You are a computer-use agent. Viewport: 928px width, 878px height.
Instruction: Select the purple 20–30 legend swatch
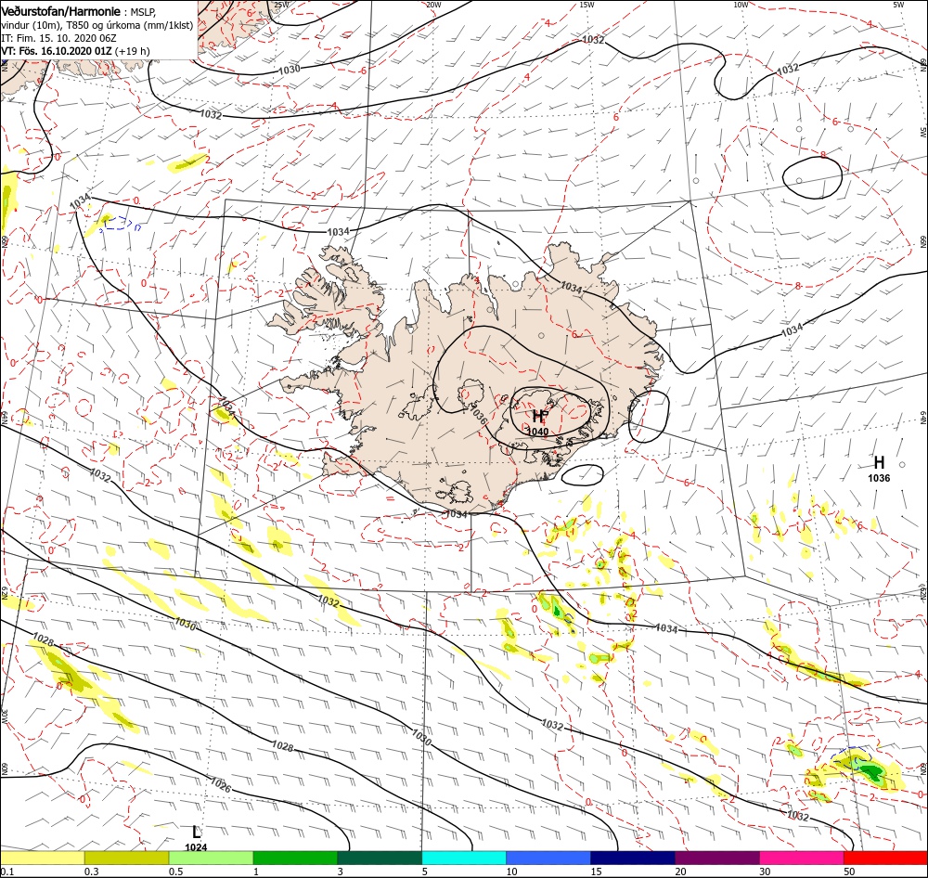click(716, 858)
